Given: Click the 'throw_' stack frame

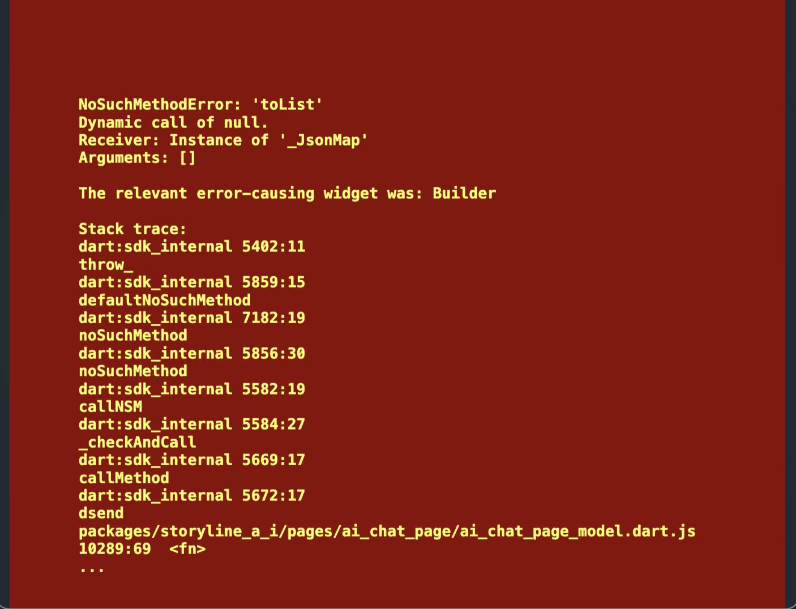Looking at the screenshot, I should click(106, 265).
